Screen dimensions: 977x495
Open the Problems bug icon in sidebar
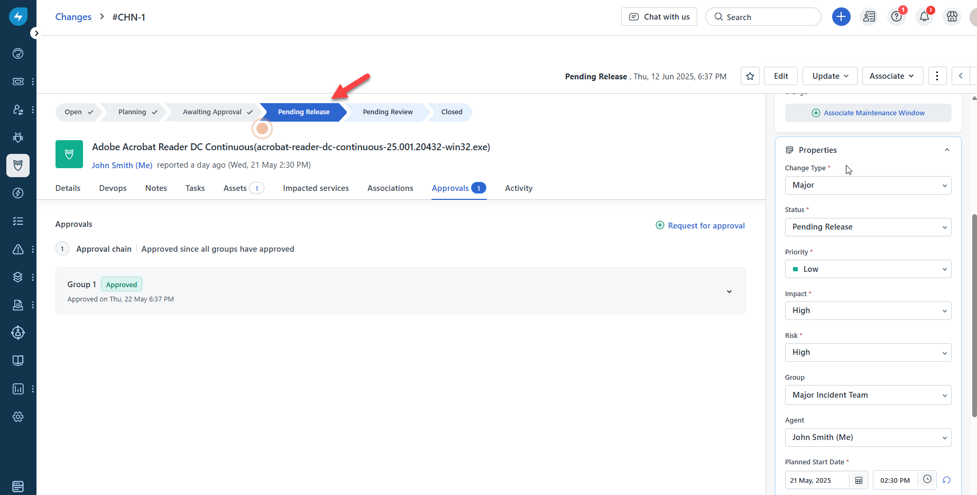18,137
